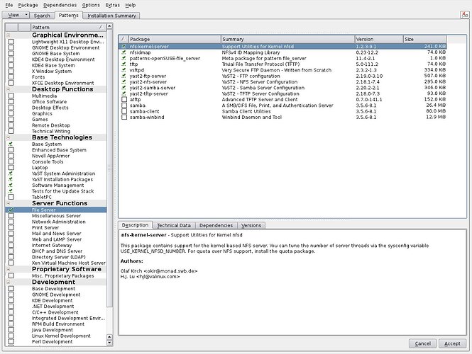The image size is (472, 354).
Task: Select the vsftpd package row
Action: [x=282, y=70]
